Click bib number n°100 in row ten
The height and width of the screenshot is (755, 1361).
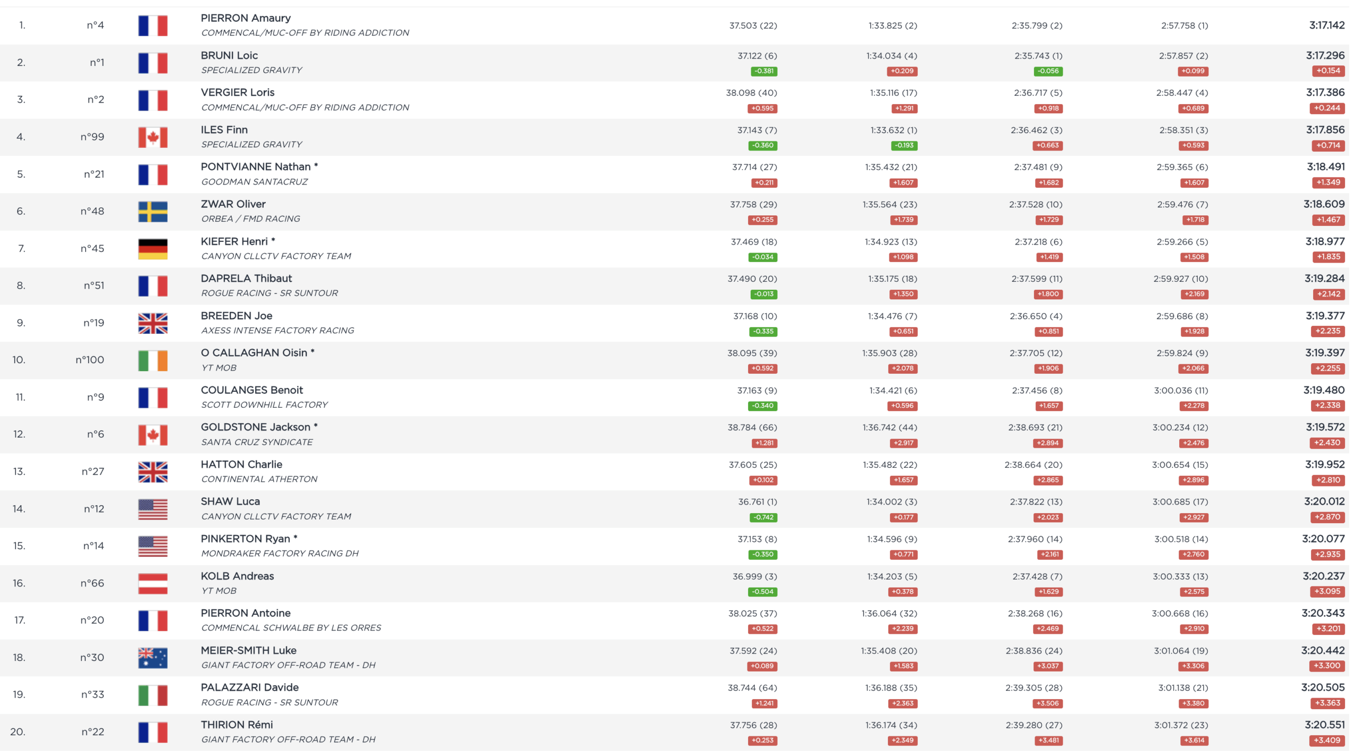(90, 360)
